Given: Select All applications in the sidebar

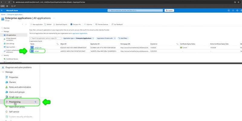Looking at the screenshot, I should click(x=14, y=35).
